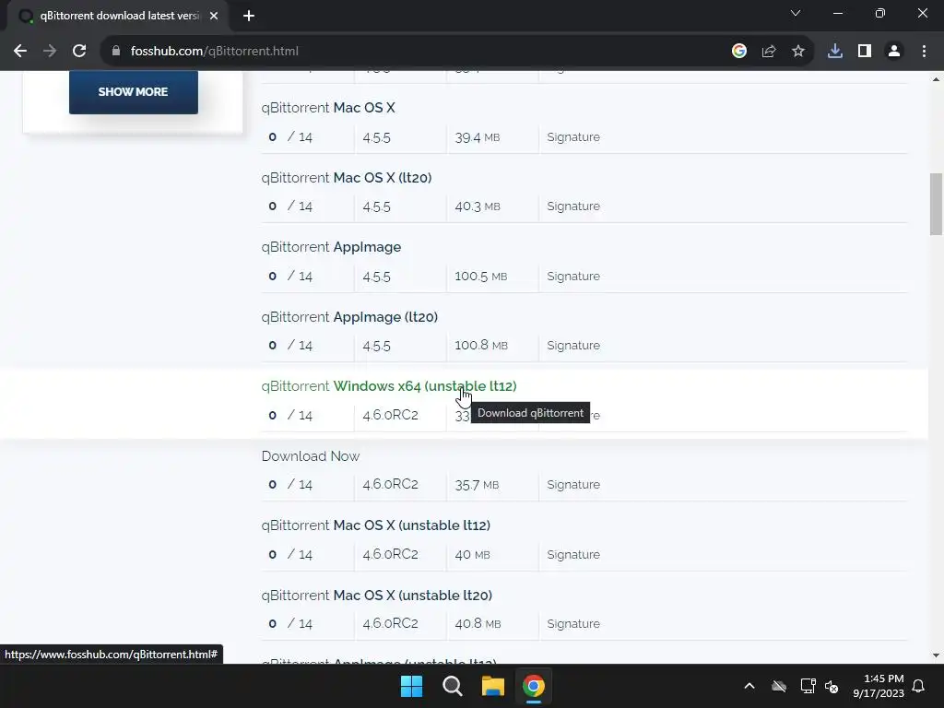Image resolution: width=944 pixels, height=708 pixels.
Task: Open Signature for the 100.5 MB AppImage
Action: pyautogui.click(x=573, y=276)
